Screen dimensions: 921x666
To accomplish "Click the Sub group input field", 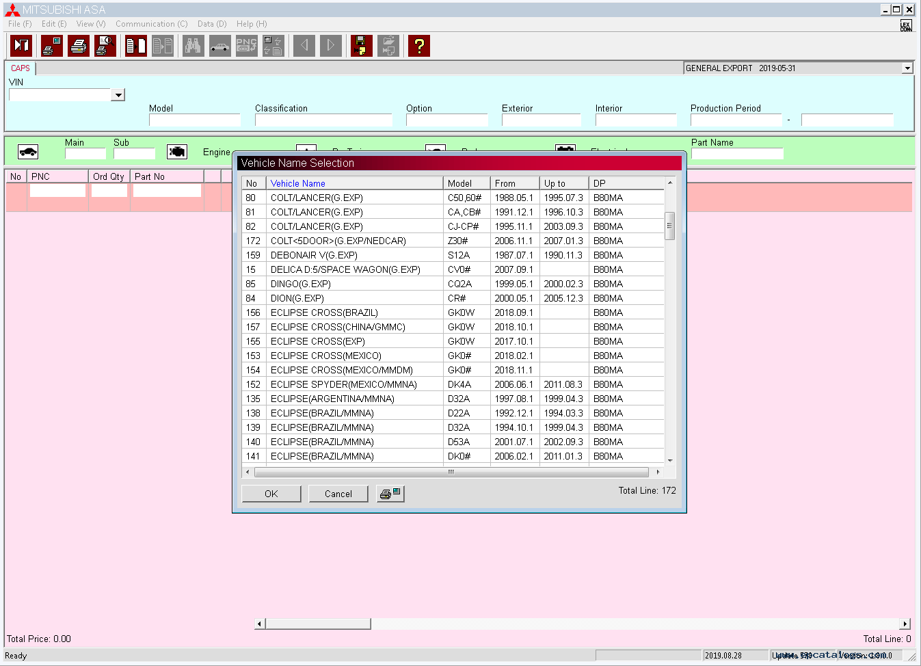I will coord(134,154).
